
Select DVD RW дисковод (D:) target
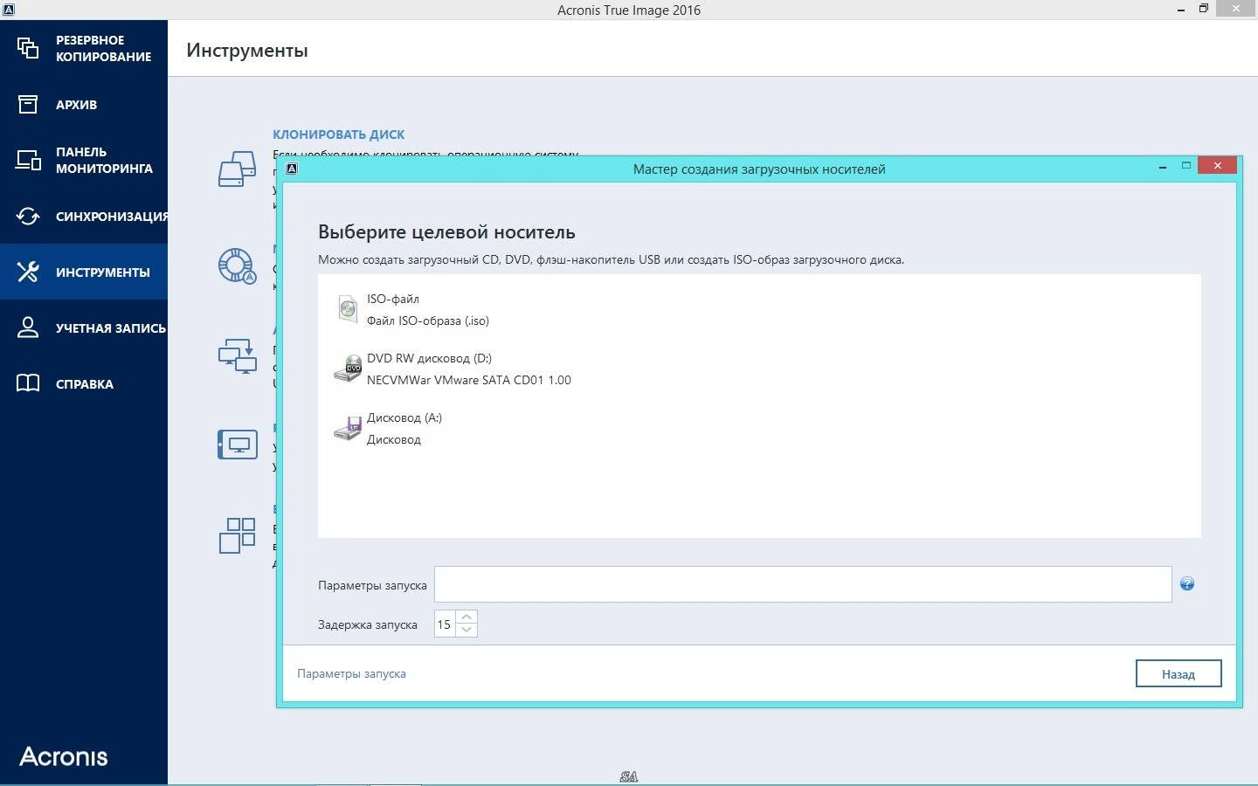tap(759, 369)
